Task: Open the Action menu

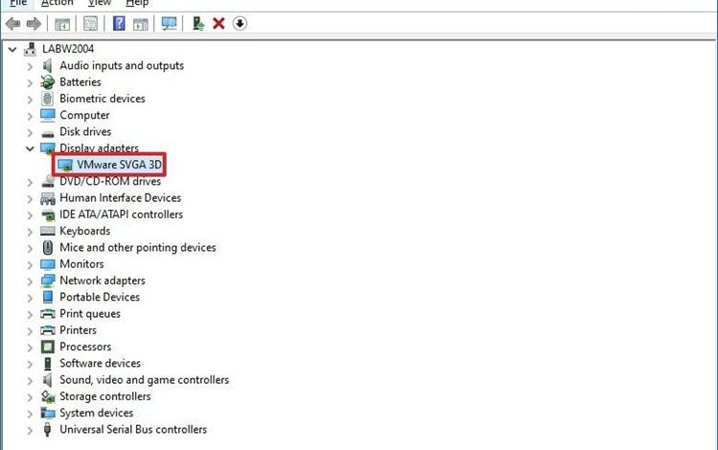Action: tap(56, 3)
